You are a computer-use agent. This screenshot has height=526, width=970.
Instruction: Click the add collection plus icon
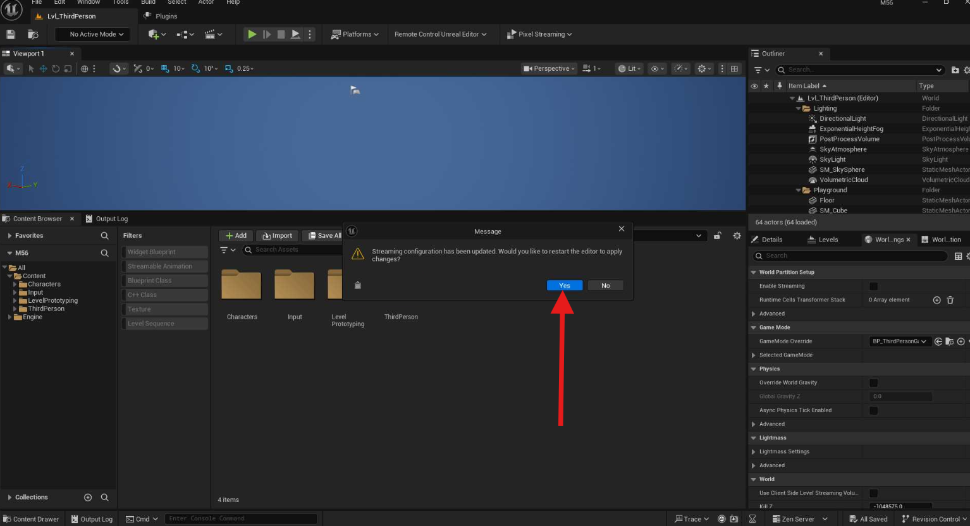88,498
